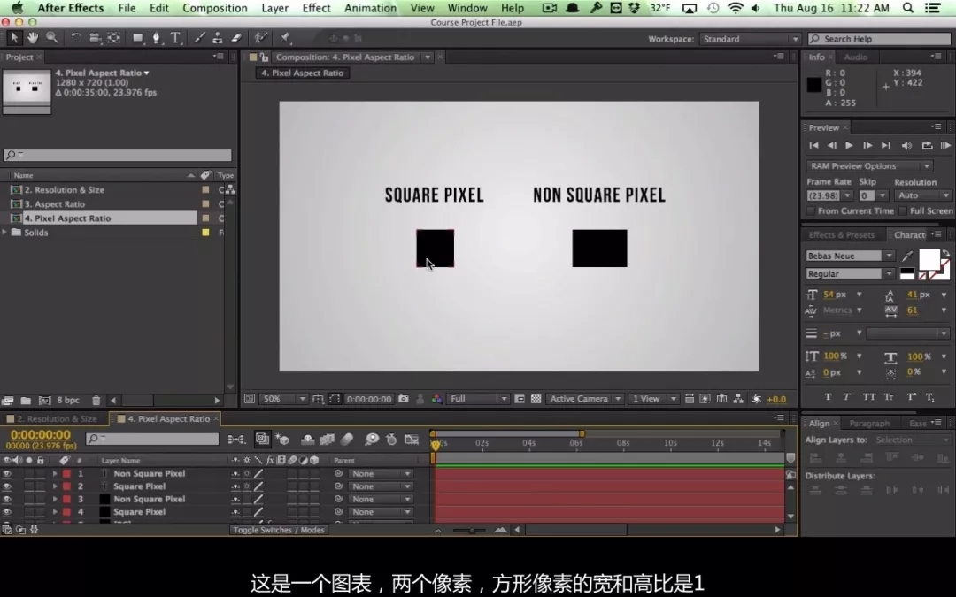Open Bebas Neue font family dropdown
This screenshot has height=597, width=956.
click(x=850, y=256)
